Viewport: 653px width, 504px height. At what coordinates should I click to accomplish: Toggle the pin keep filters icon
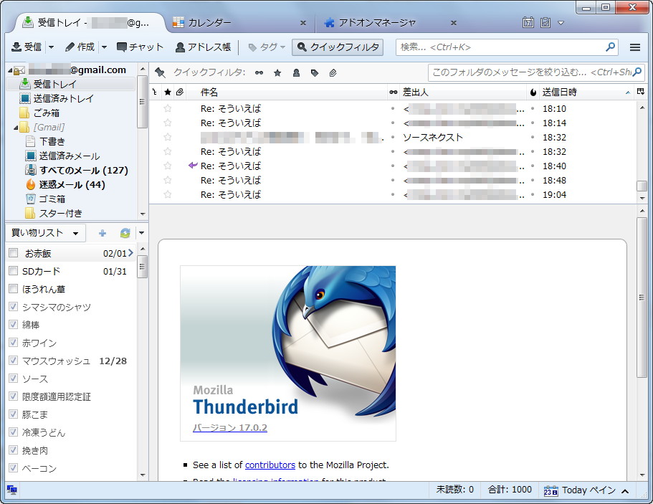(160, 72)
